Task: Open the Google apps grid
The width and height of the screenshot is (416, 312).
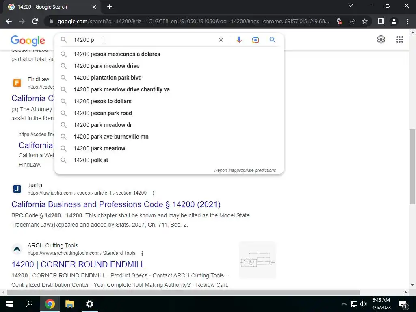Action: (x=400, y=39)
